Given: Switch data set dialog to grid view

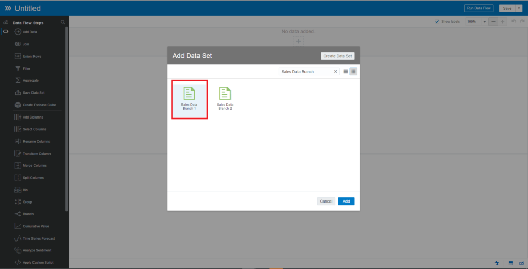Looking at the screenshot, I should point(353,72).
